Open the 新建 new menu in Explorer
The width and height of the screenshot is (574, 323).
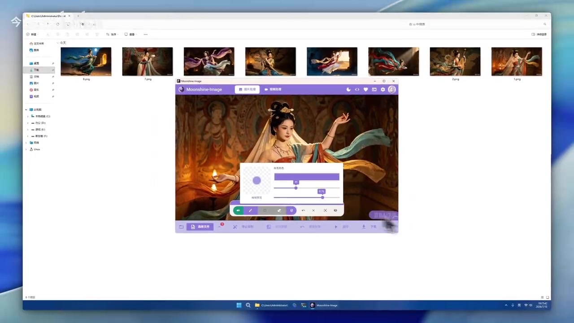(31, 35)
